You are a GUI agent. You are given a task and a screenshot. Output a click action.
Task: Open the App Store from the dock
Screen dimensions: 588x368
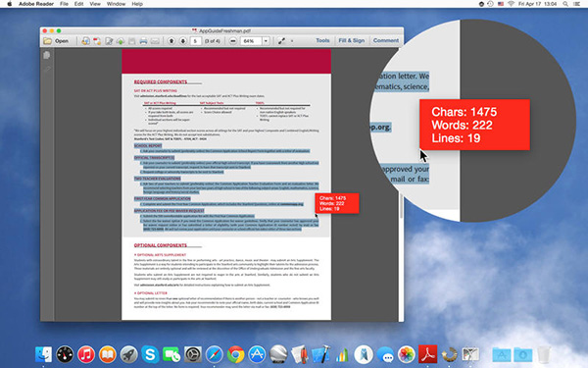point(257,354)
